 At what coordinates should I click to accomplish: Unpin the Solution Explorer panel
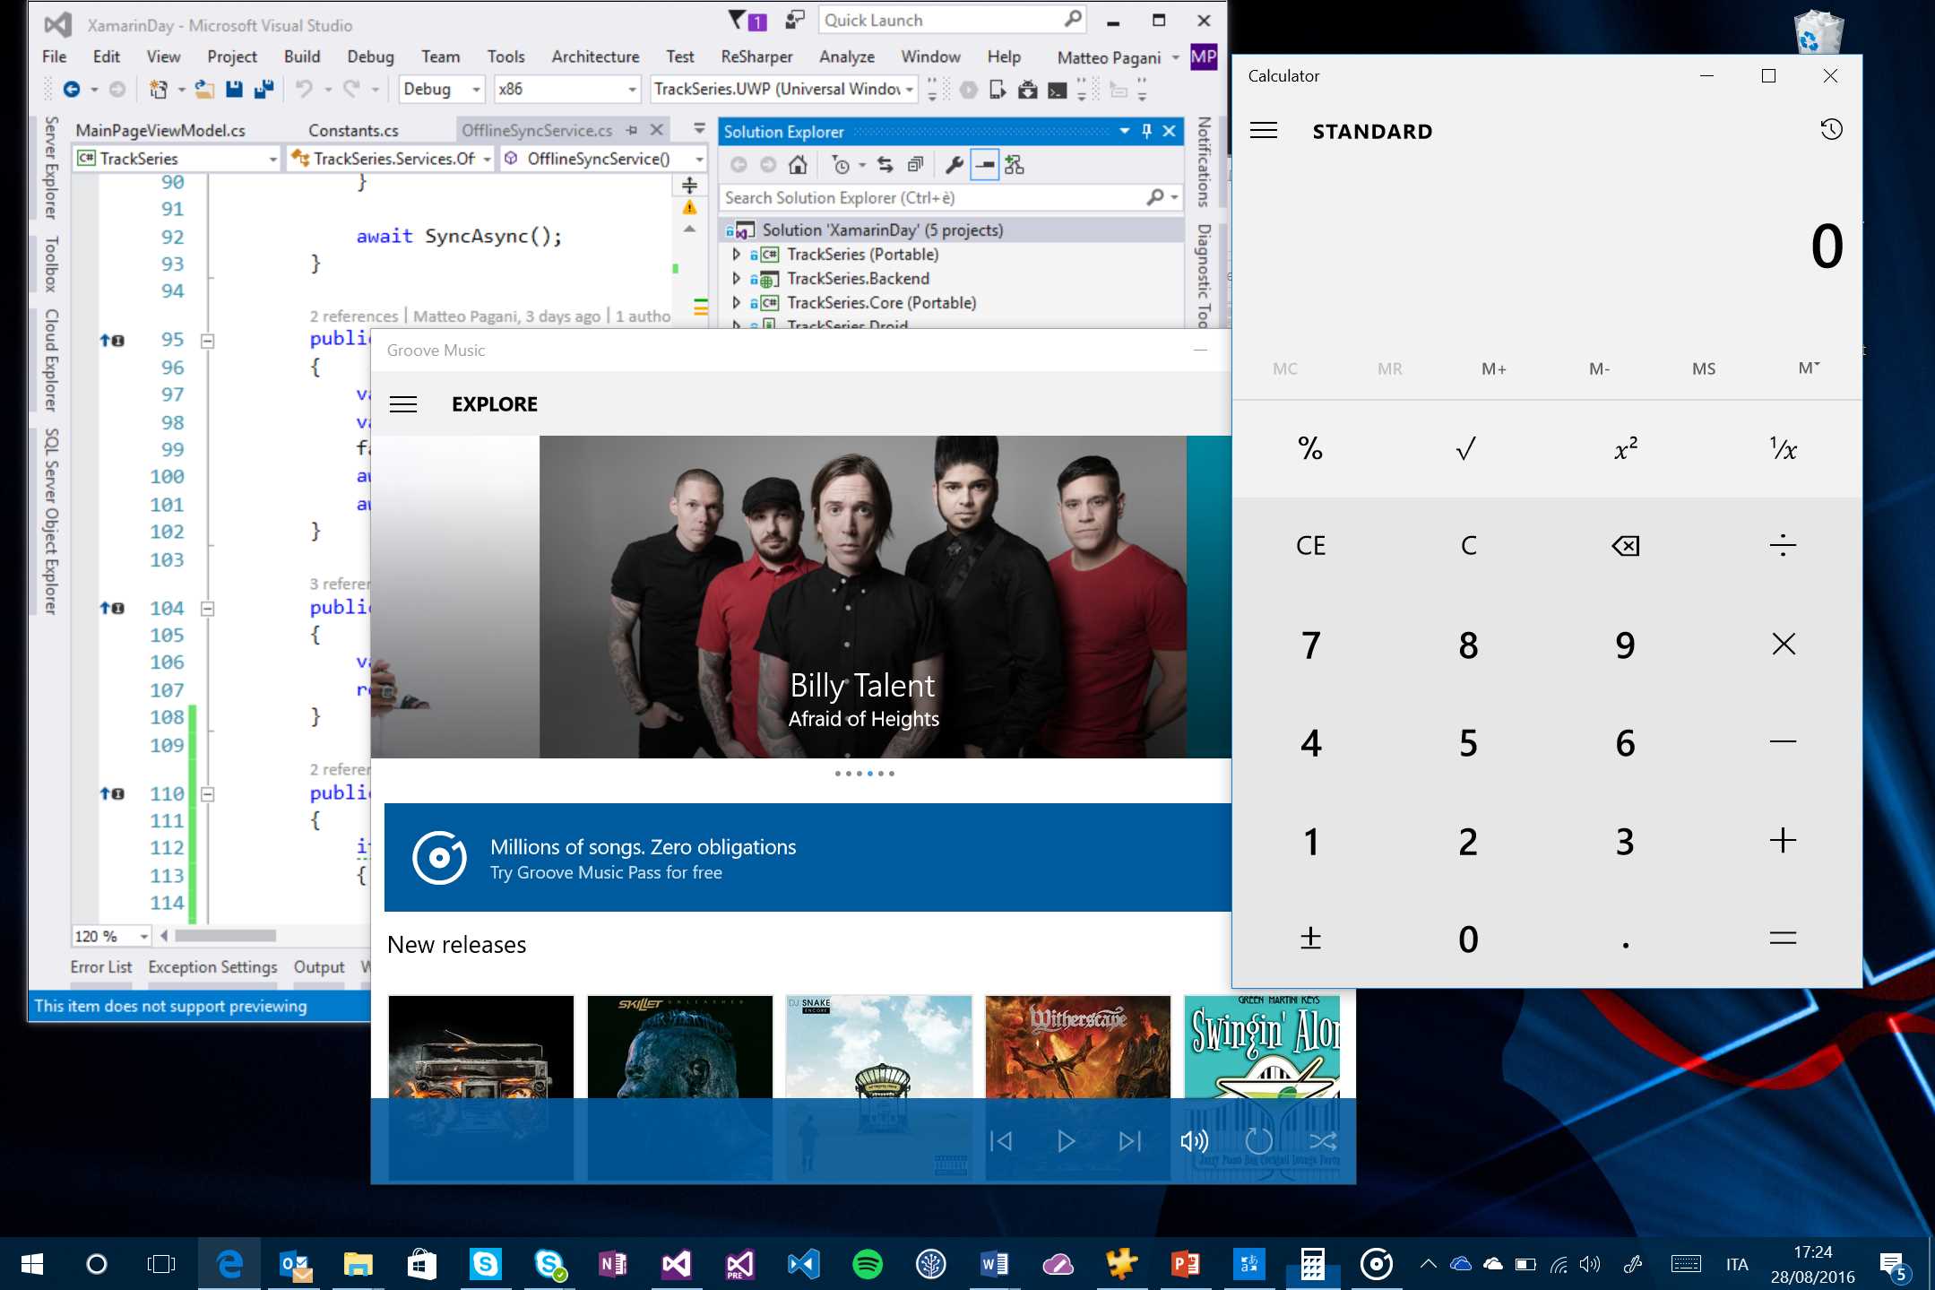coord(1145,131)
